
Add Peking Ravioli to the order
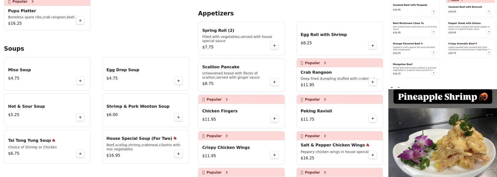[x=372, y=118]
